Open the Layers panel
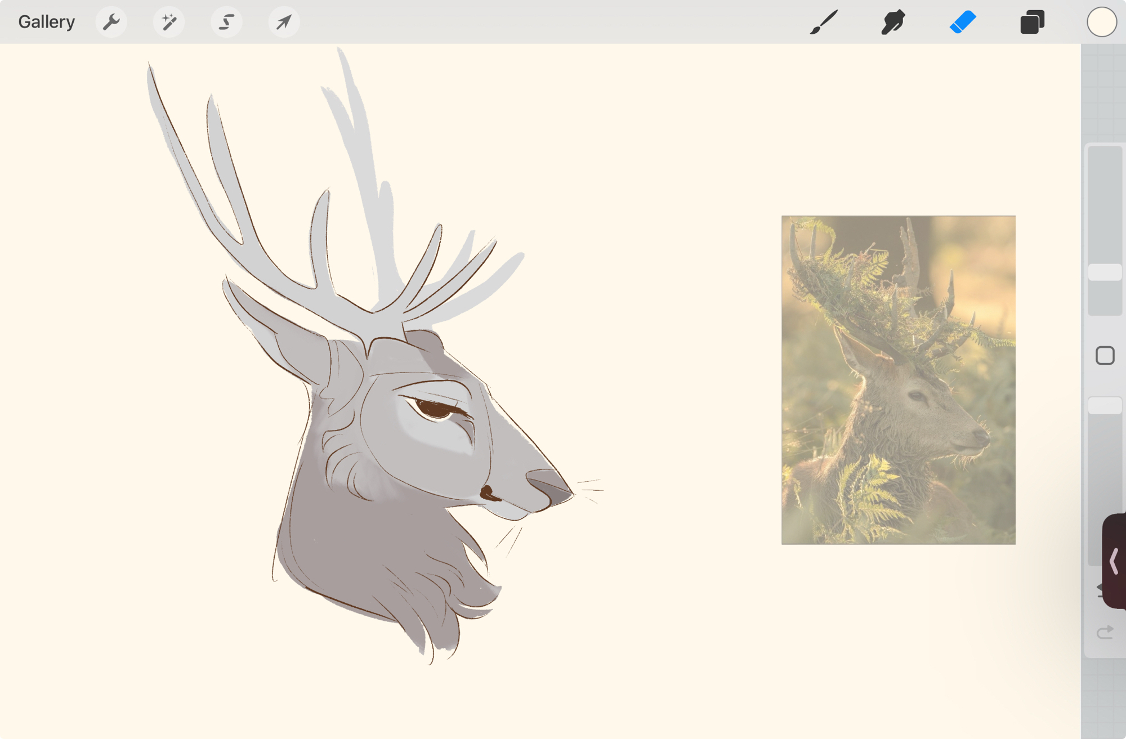The width and height of the screenshot is (1126, 739). [1032, 22]
